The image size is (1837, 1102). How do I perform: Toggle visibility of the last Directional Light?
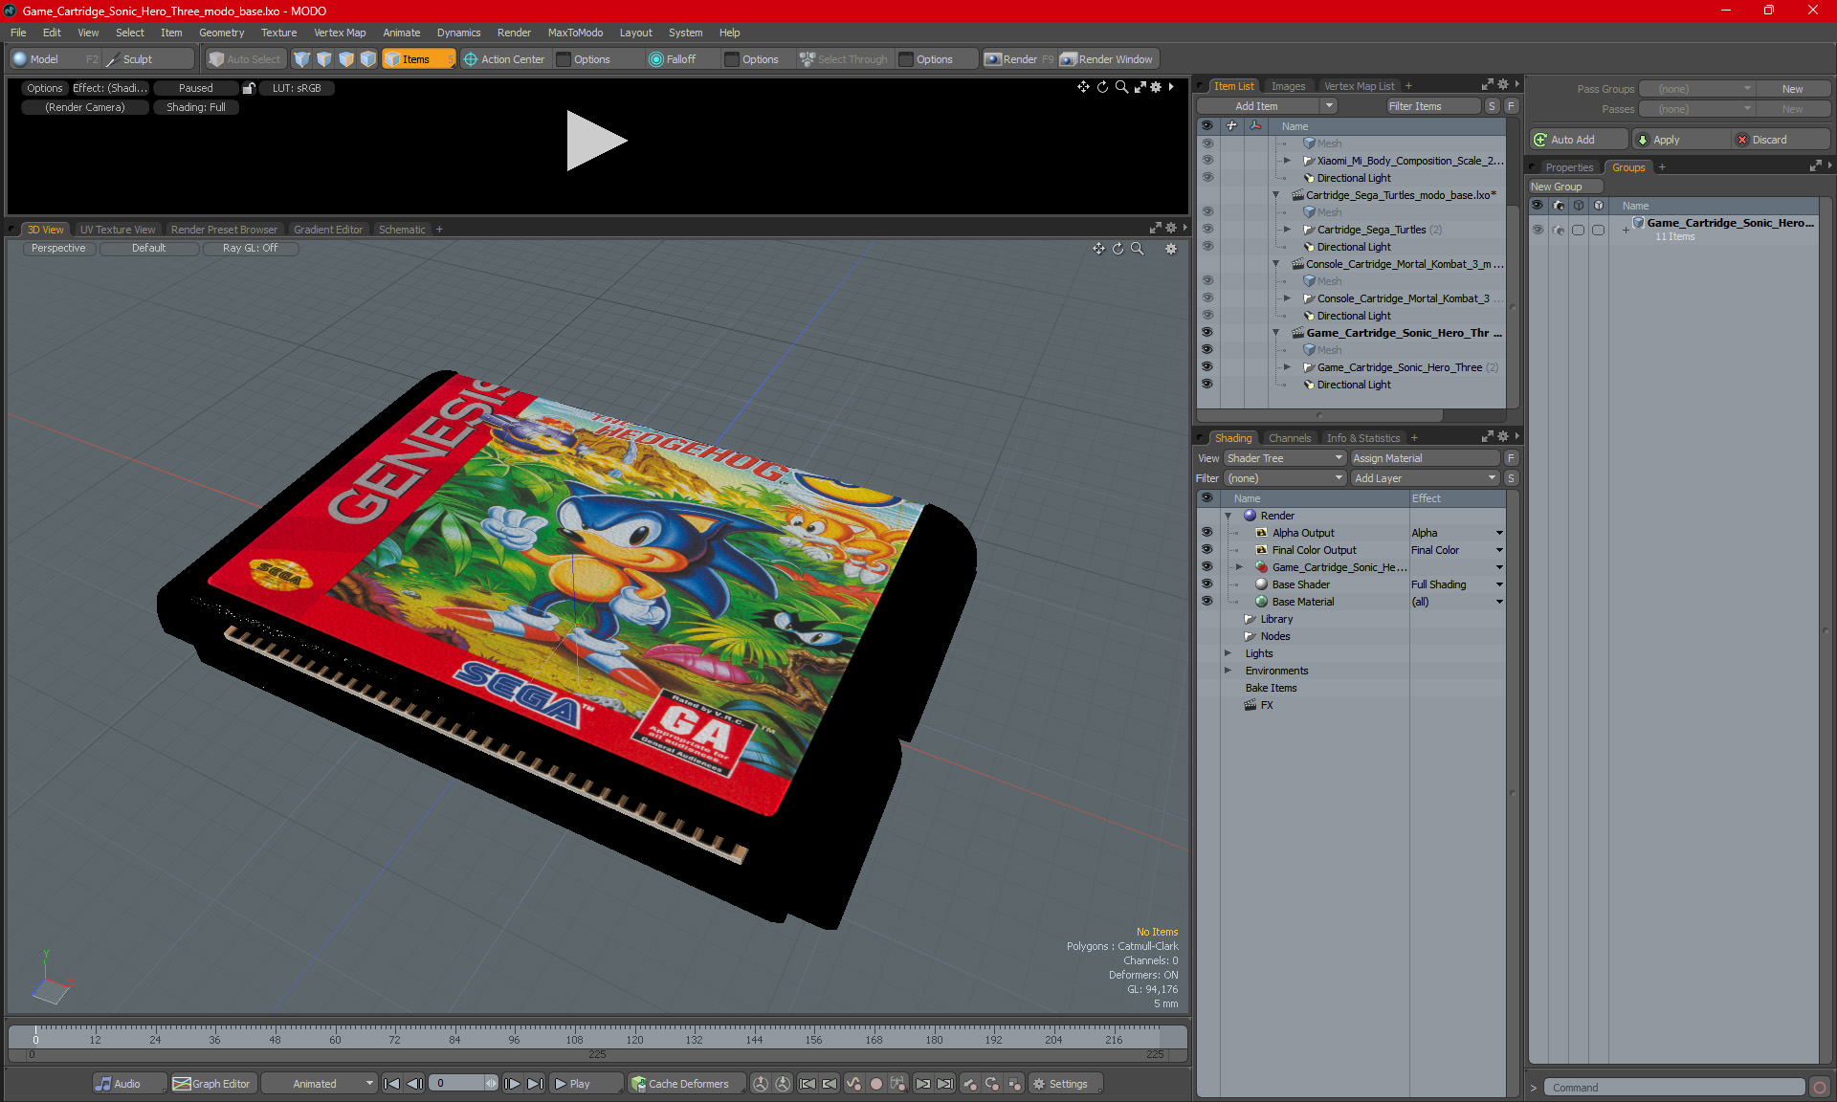pyautogui.click(x=1207, y=385)
